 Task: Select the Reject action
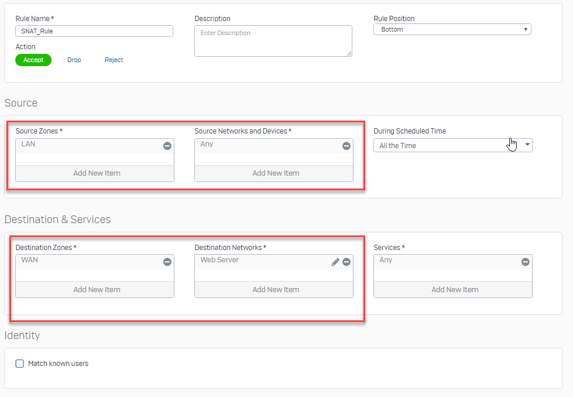point(114,60)
